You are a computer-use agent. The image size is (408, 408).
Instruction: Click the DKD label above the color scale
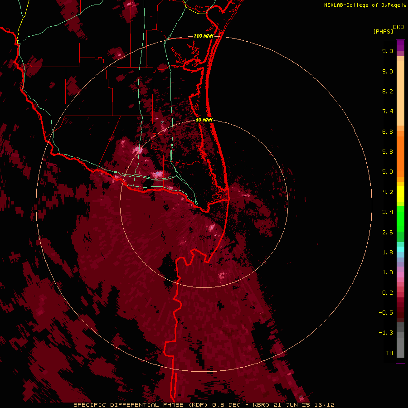398,27
